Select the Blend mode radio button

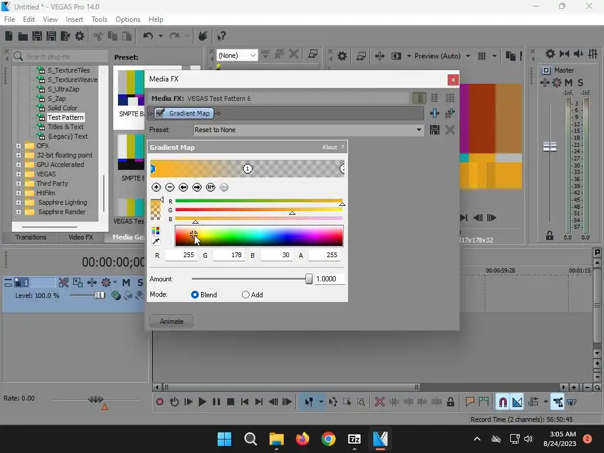click(x=195, y=295)
